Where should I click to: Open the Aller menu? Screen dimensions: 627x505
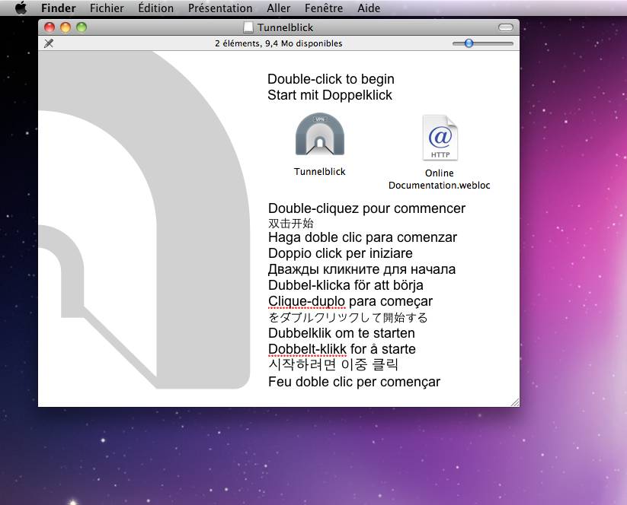coord(279,8)
